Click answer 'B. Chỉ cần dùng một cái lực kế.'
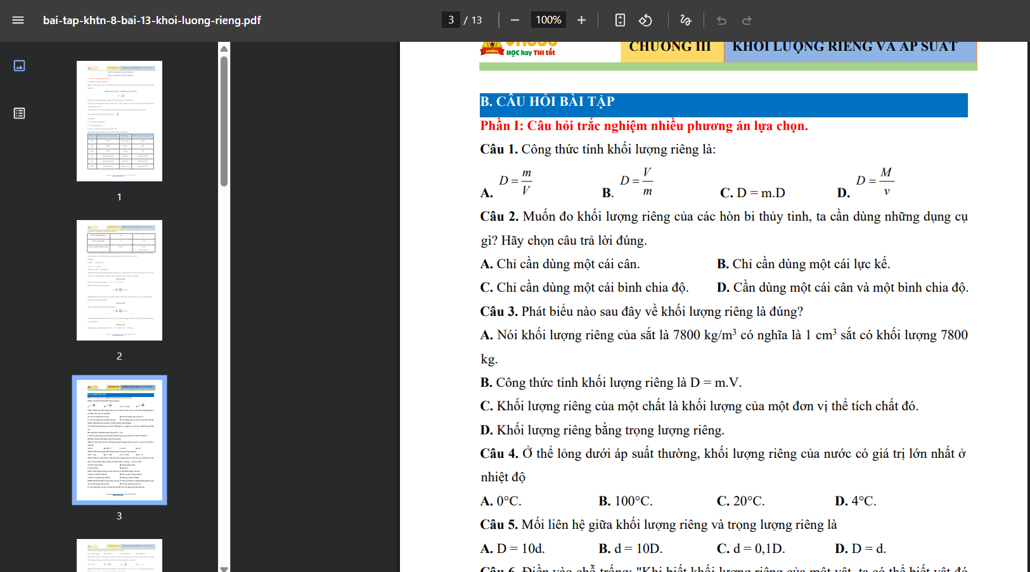Viewport: 1030px width, 572px height. pos(804,264)
